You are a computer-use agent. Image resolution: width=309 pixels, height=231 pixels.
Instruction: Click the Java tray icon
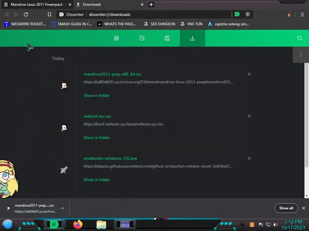click(252, 224)
